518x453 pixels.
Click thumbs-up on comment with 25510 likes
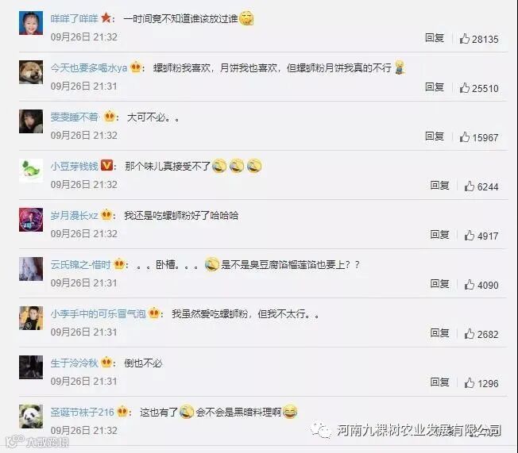[x=465, y=88]
